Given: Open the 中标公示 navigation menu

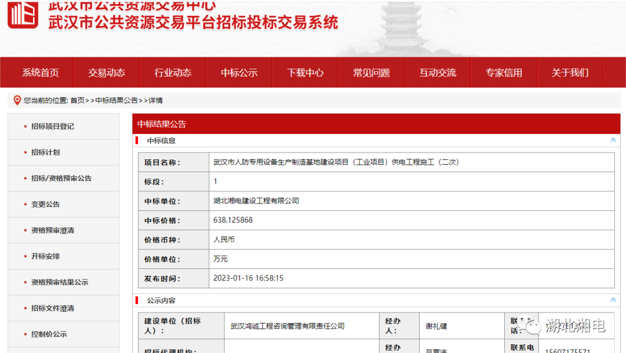Looking at the screenshot, I should tap(239, 72).
